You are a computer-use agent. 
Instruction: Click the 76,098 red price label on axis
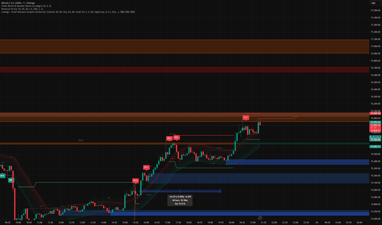pos(375,113)
